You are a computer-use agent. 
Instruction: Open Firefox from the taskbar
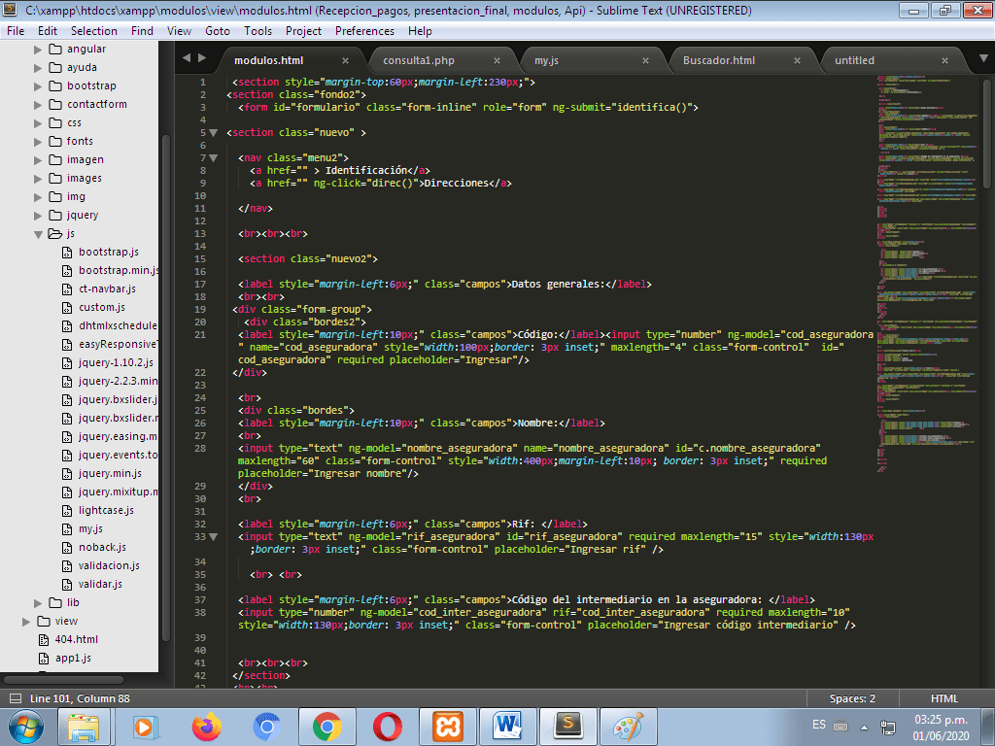pyautogui.click(x=206, y=726)
